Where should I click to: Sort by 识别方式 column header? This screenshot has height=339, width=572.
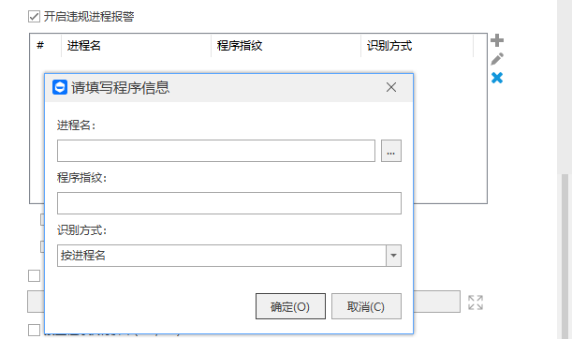tap(417, 46)
